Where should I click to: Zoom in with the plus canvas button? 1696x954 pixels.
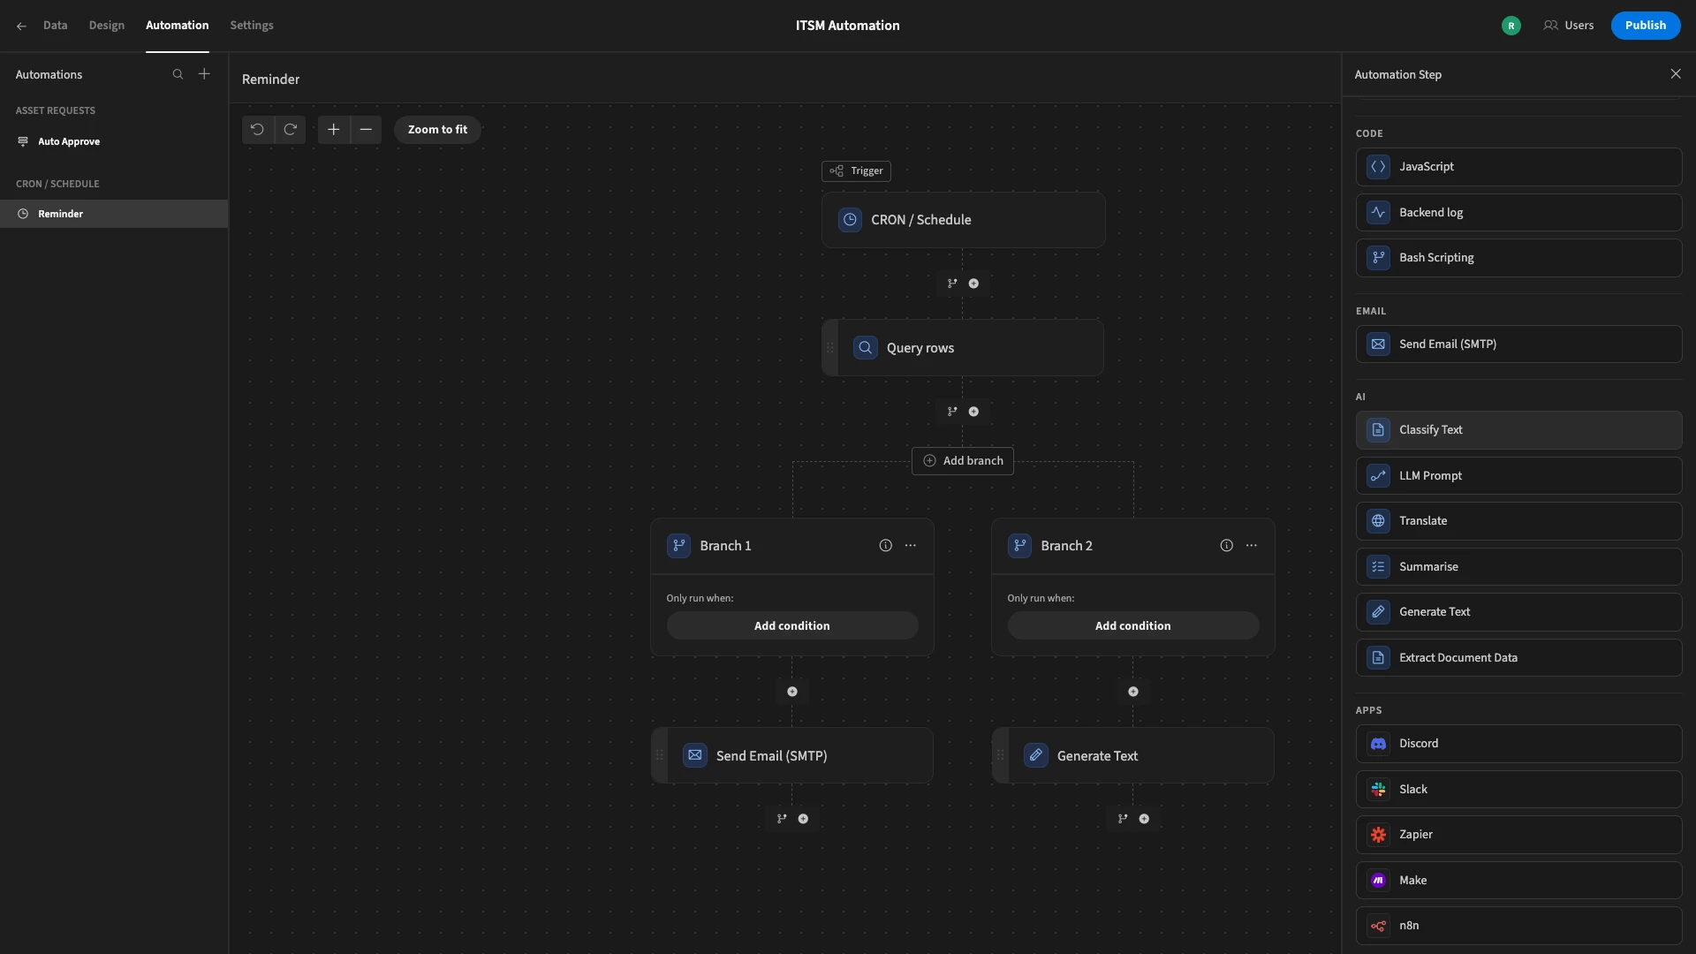click(x=333, y=130)
